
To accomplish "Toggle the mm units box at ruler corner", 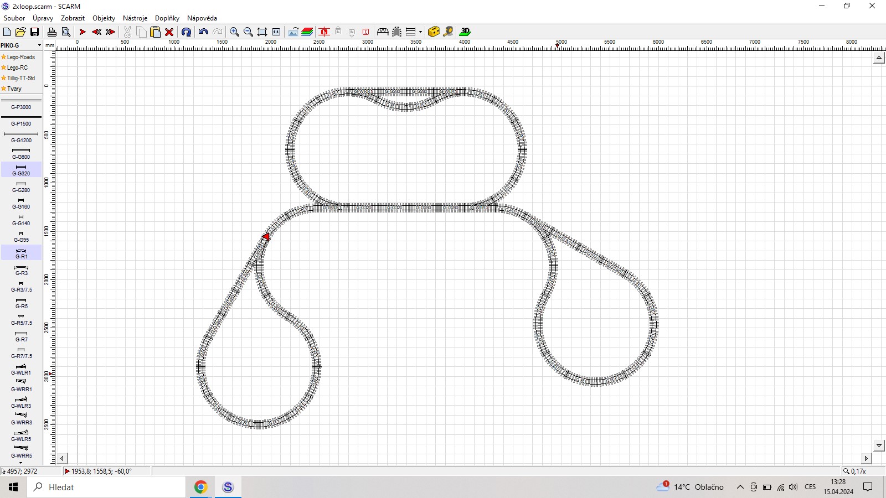I will pos(50,45).
